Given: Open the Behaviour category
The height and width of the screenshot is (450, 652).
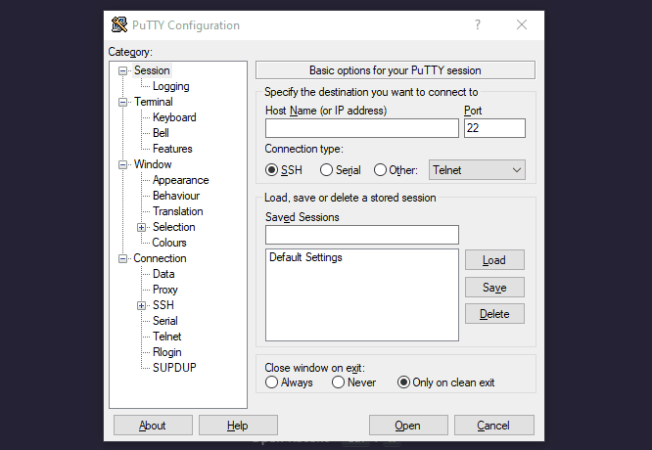Looking at the screenshot, I should 176,196.
